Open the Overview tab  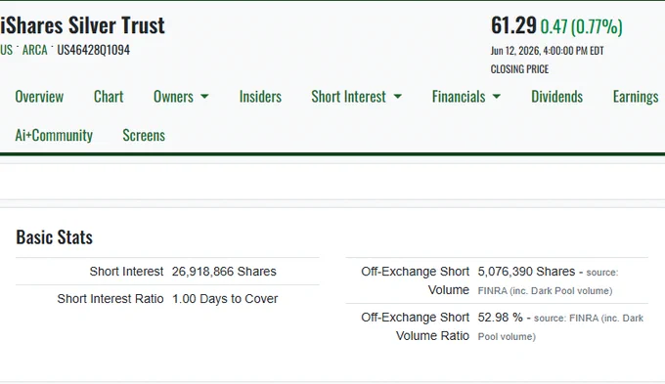tap(39, 97)
